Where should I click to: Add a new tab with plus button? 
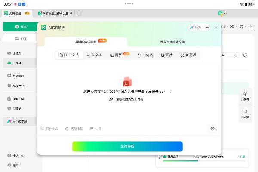pyautogui.click(x=79, y=13)
